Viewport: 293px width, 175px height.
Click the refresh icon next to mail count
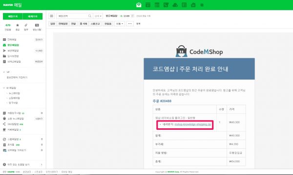[x=132, y=16]
